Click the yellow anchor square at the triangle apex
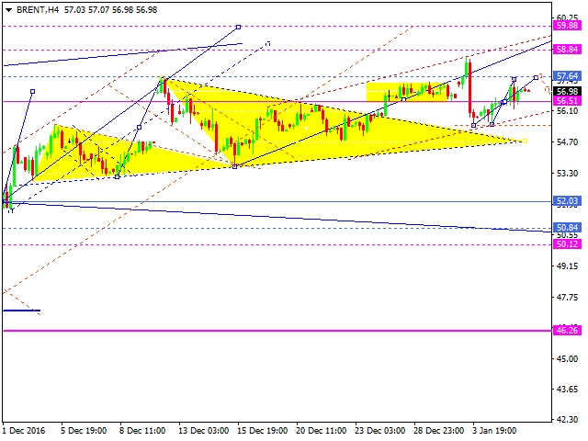588x441 pixels. tap(525, 141)
